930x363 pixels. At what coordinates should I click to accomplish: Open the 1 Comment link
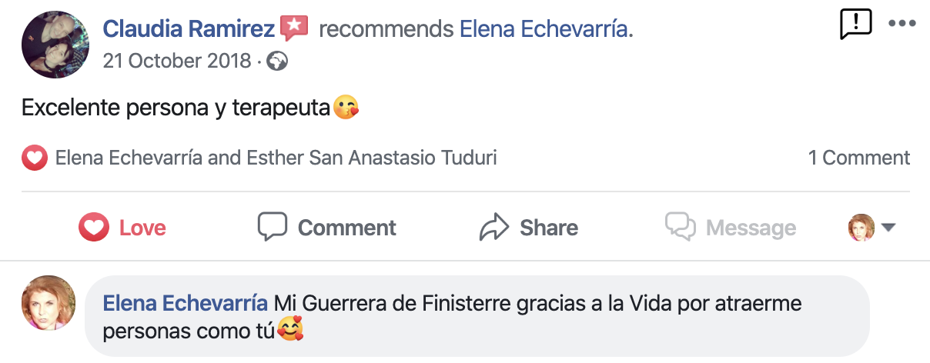858,158
